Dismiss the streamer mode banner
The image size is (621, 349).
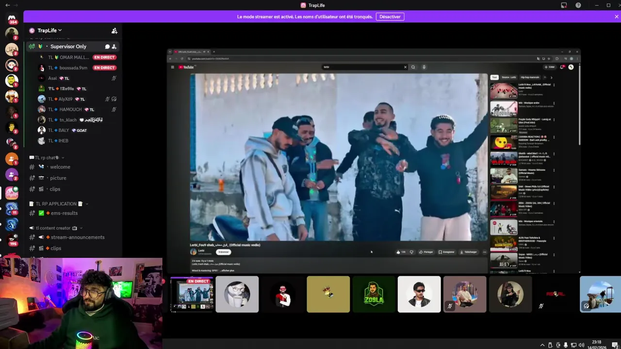coord(617,16)
